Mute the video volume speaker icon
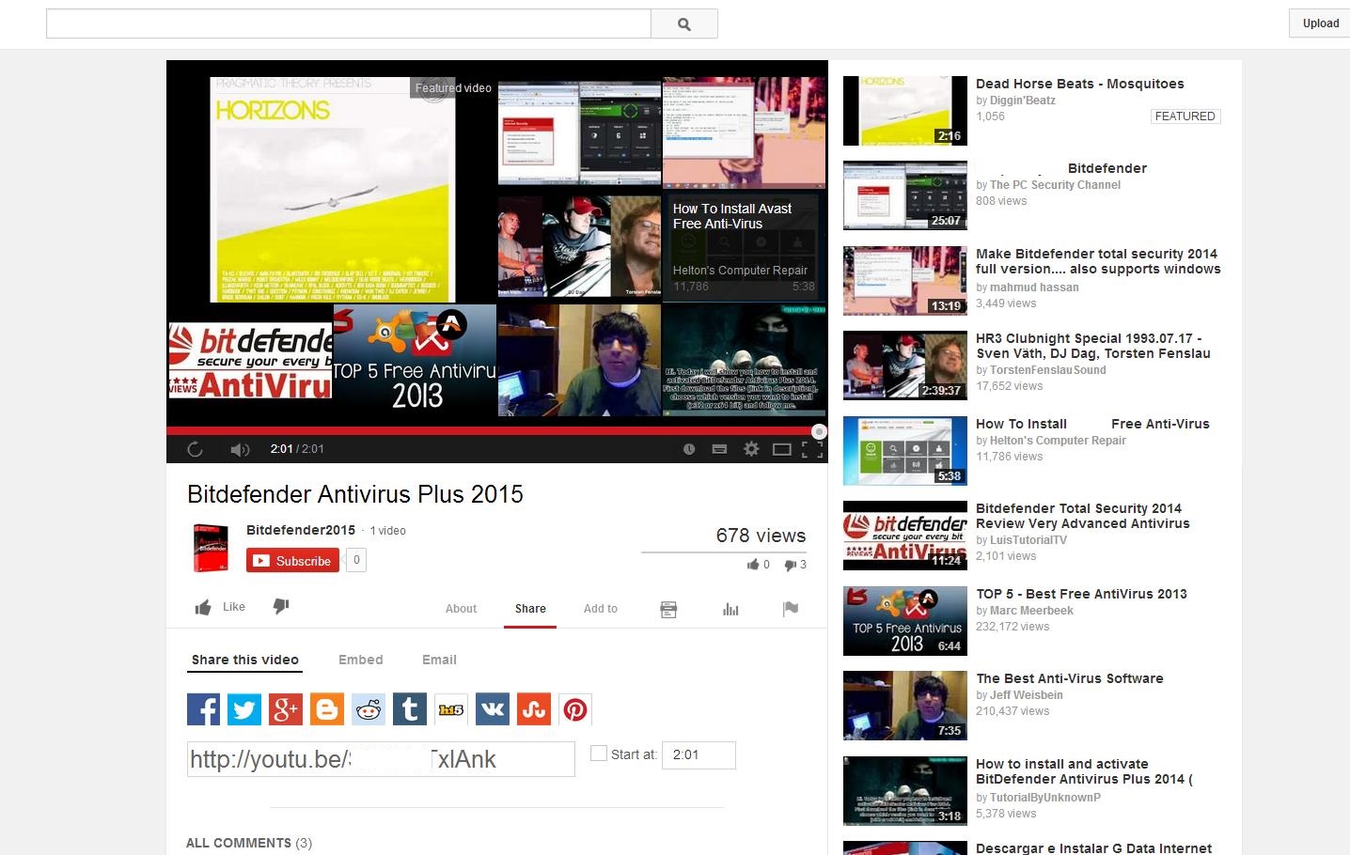The height and width of the screenshot is (855, 1350). pyautogui.click(x=240, y=449)
